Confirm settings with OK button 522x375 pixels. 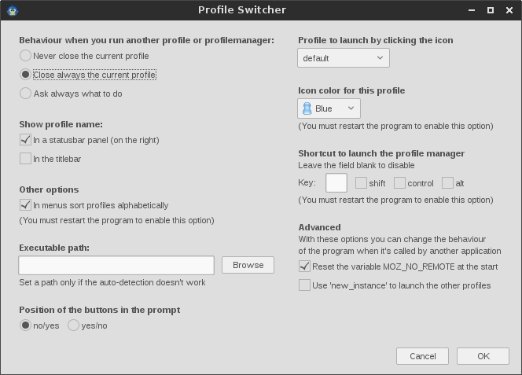click(x=483, y=356)
